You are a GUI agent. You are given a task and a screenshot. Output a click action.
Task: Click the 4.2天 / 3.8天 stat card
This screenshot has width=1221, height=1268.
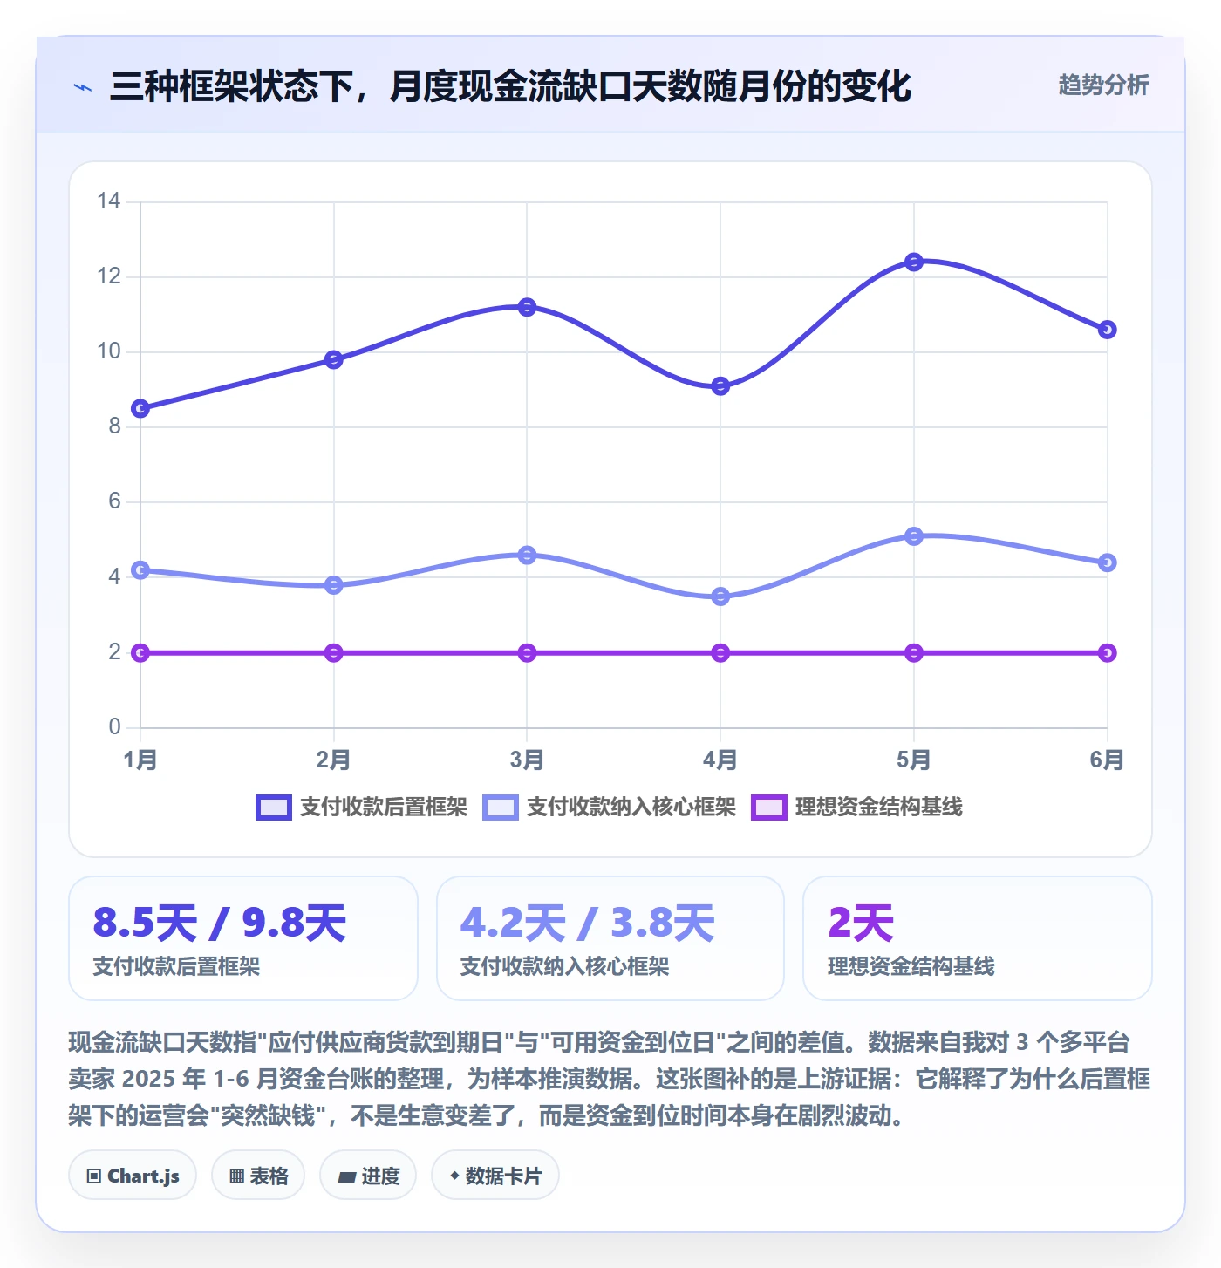[x=610, y=938]
